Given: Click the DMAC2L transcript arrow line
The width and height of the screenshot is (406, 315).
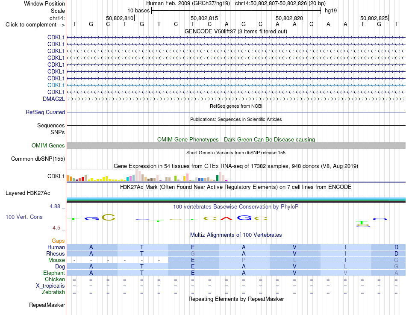Looking at the screenshot, I should pos(236,99).
